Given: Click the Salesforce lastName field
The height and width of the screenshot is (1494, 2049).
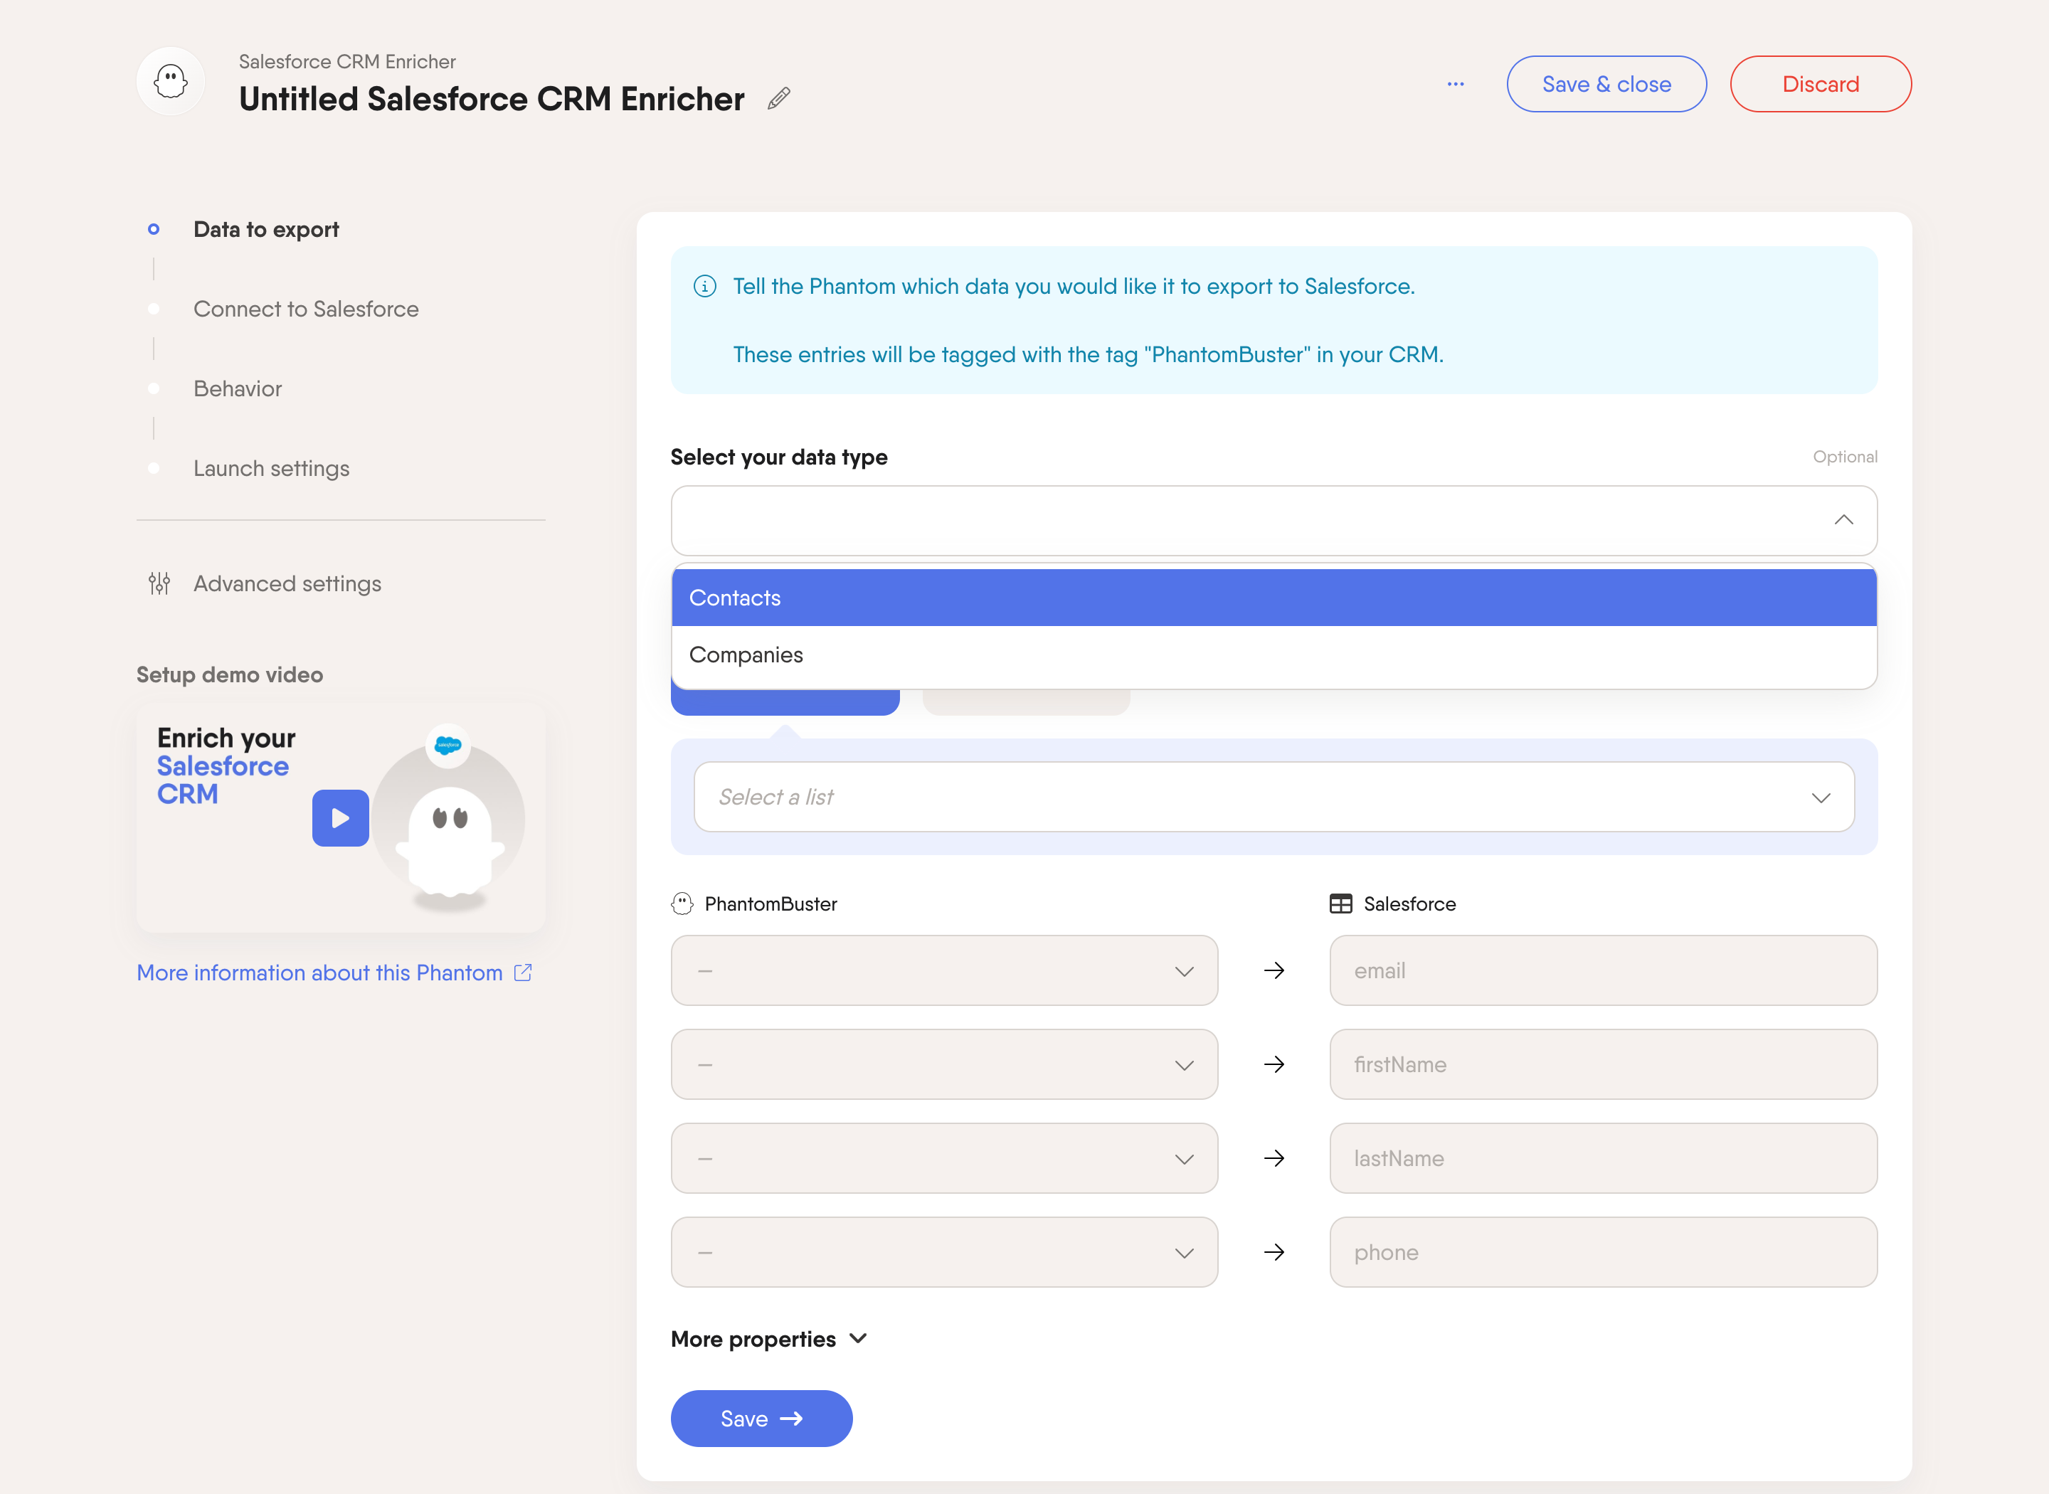Looking at the screenshot, I should pyautogui.click(x=1603, y=1158).
